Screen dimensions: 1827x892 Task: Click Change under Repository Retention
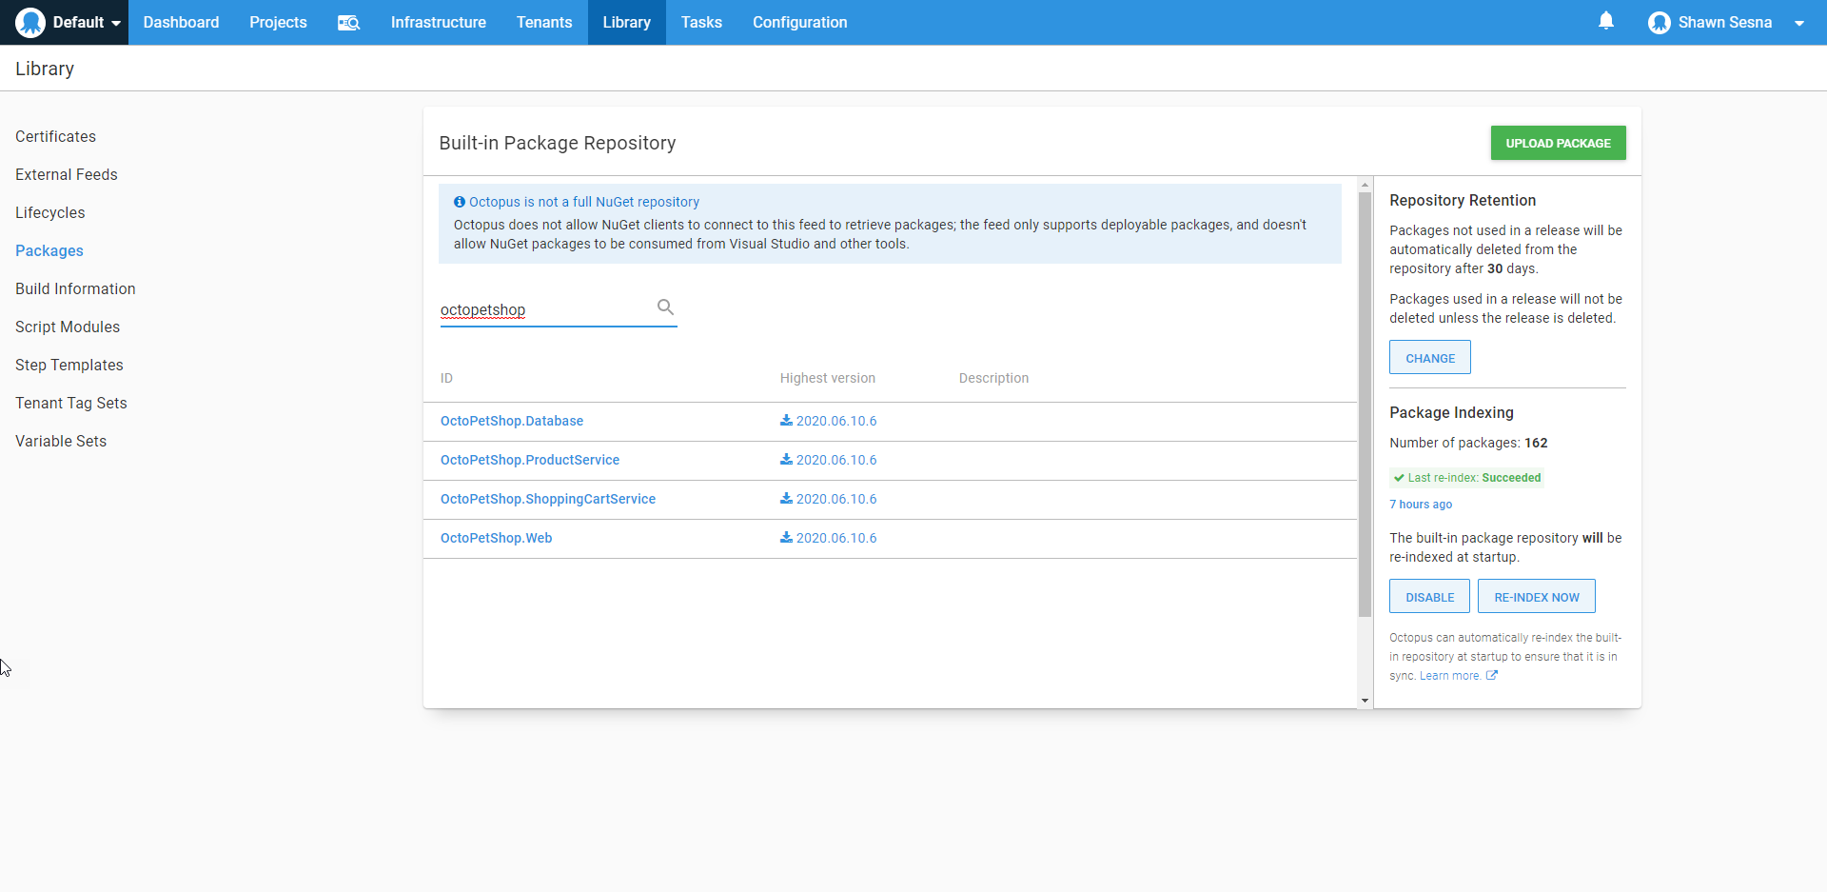coord(1429,358)
